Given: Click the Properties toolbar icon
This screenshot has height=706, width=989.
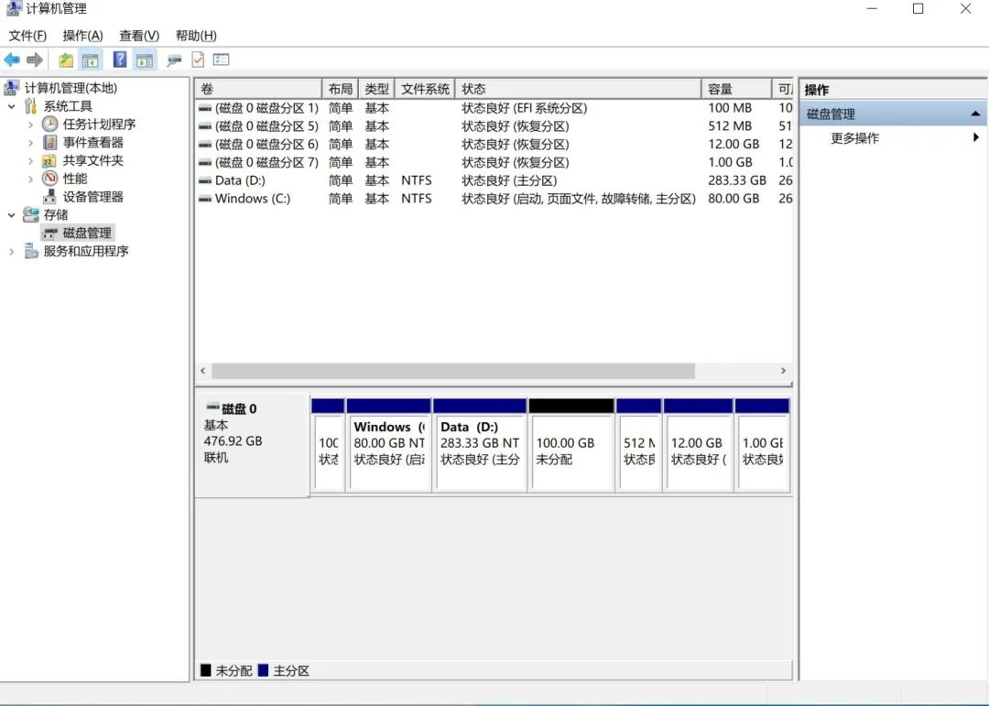Looking at the screenshot, I should tap(198, 60).
